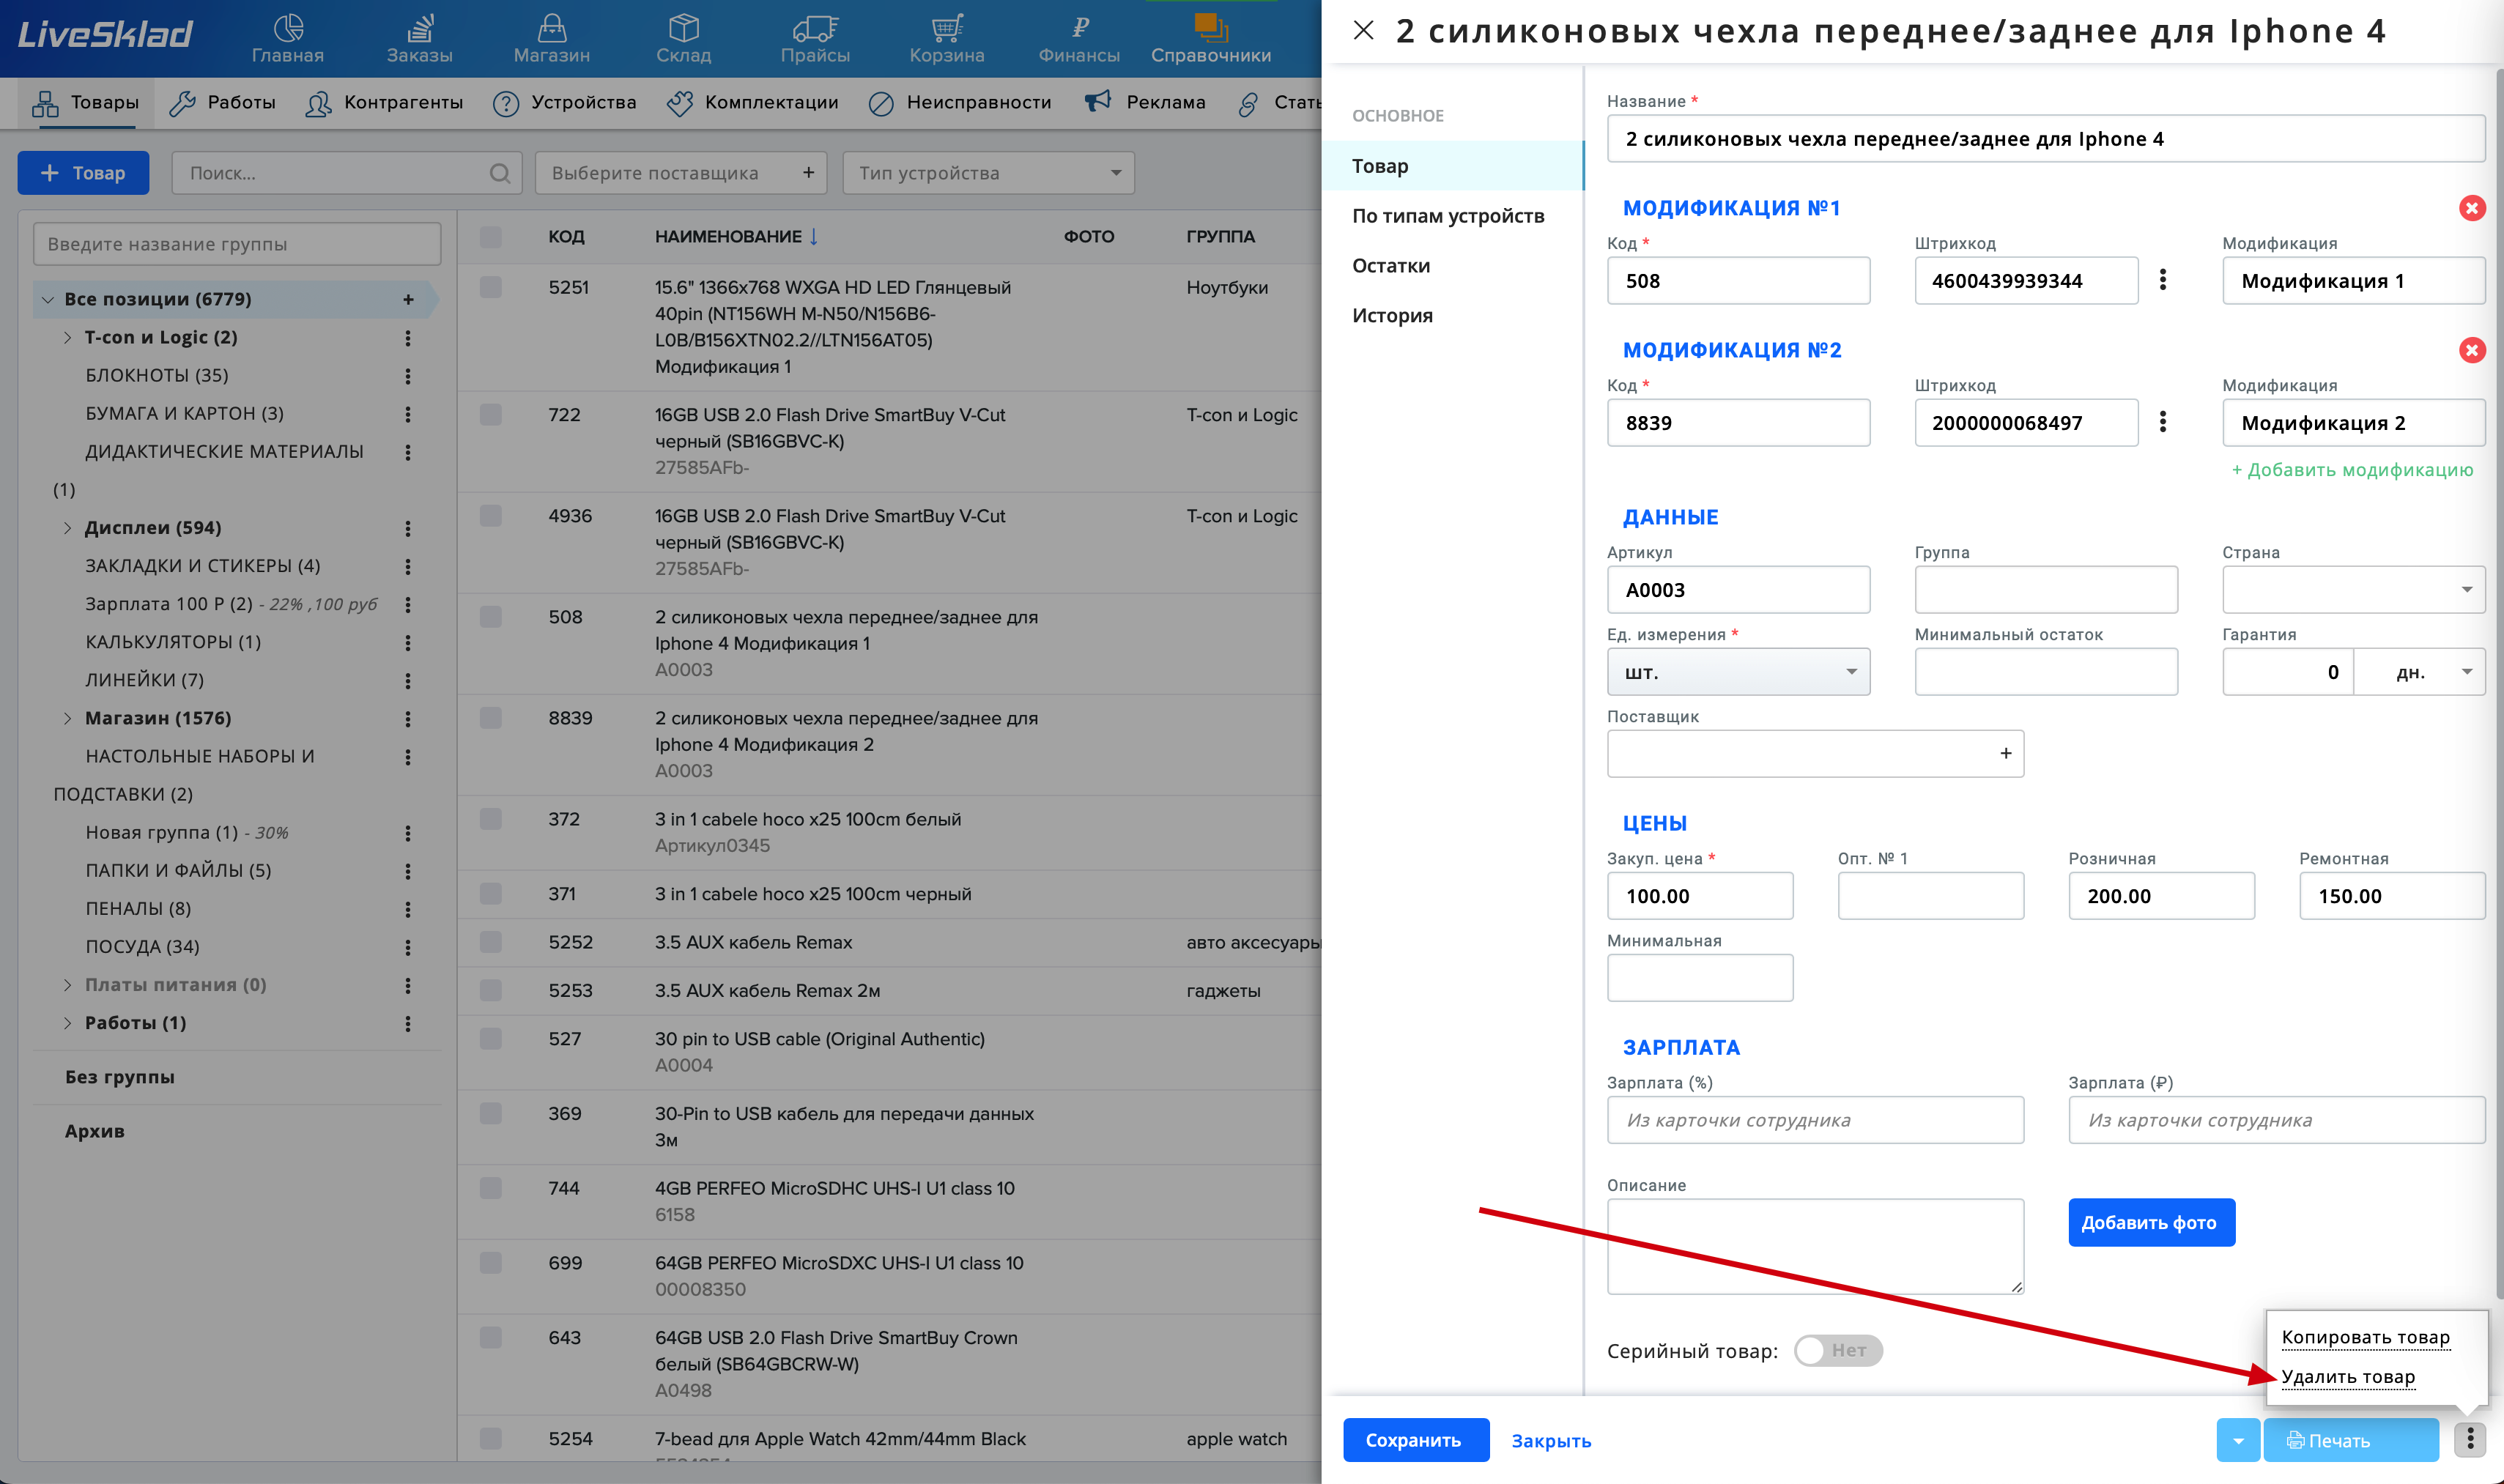Screen dimensions: 2504x1484
Task: Switch to the Работы tab
Action: point(222,102)
